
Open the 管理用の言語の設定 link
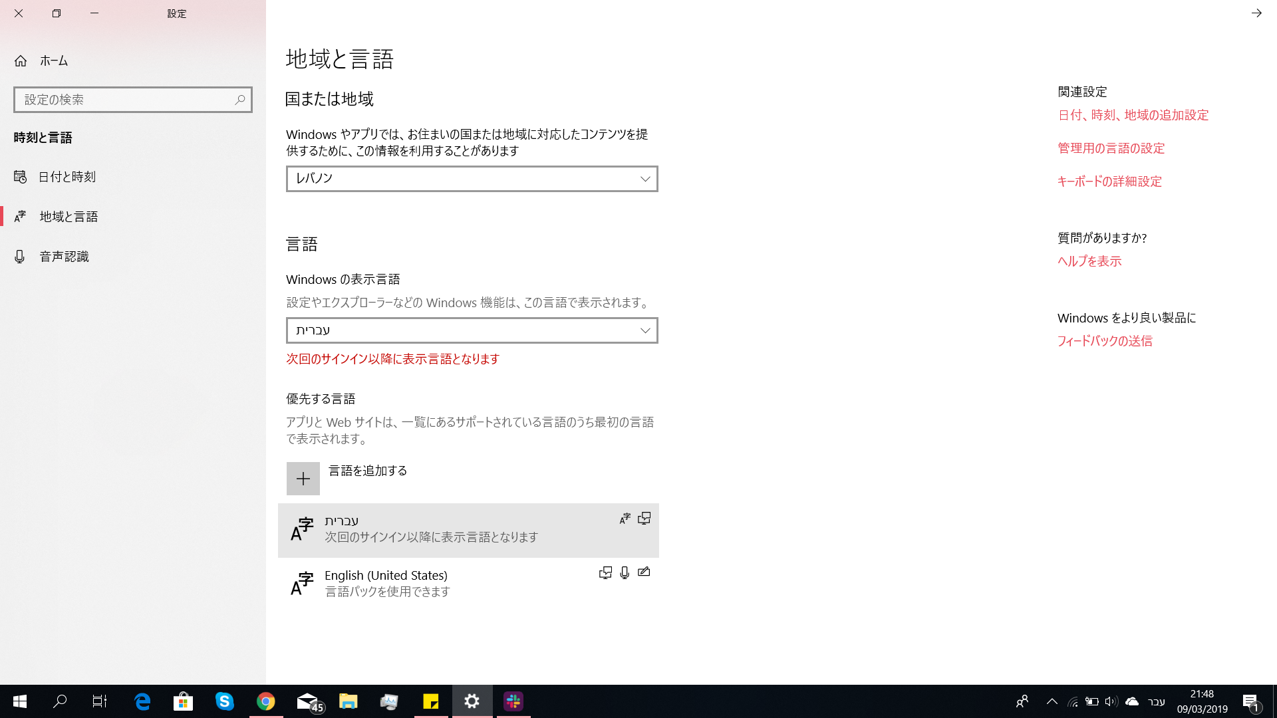point(1110,148)
